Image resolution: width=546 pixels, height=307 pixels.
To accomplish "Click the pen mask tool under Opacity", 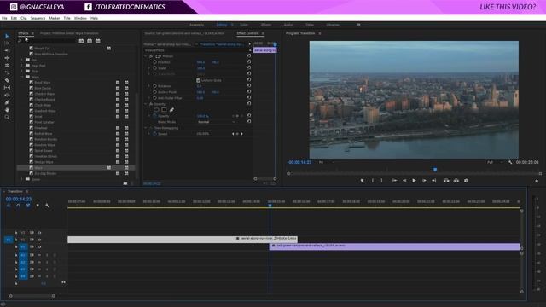I will click(x=171, y=110).
